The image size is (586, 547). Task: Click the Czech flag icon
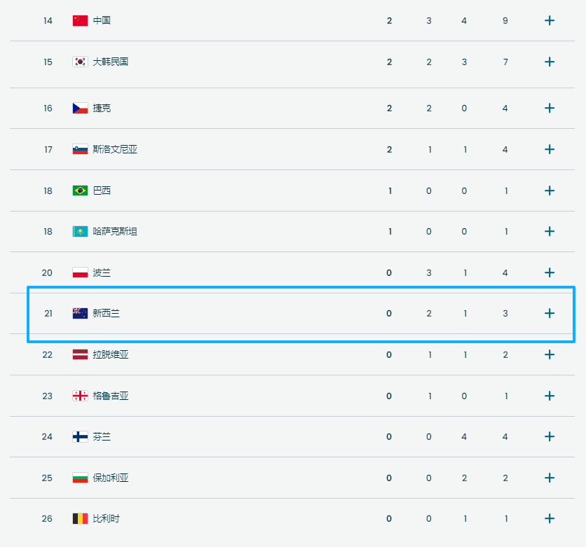80,108
